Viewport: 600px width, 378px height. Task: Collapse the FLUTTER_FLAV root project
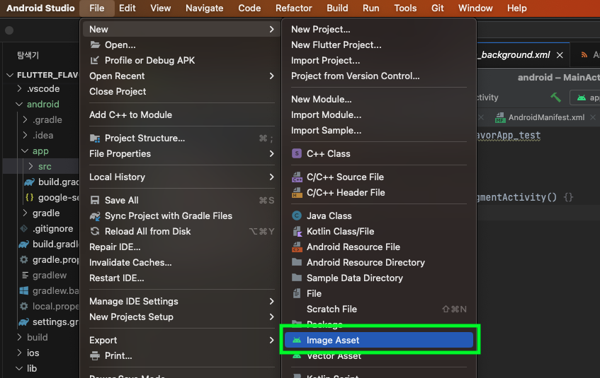tap(11, 75)
